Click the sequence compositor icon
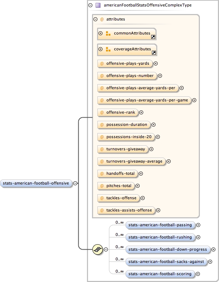Viewport: 219px width, 282px height. pyautogui.click(x=97, y=249)
